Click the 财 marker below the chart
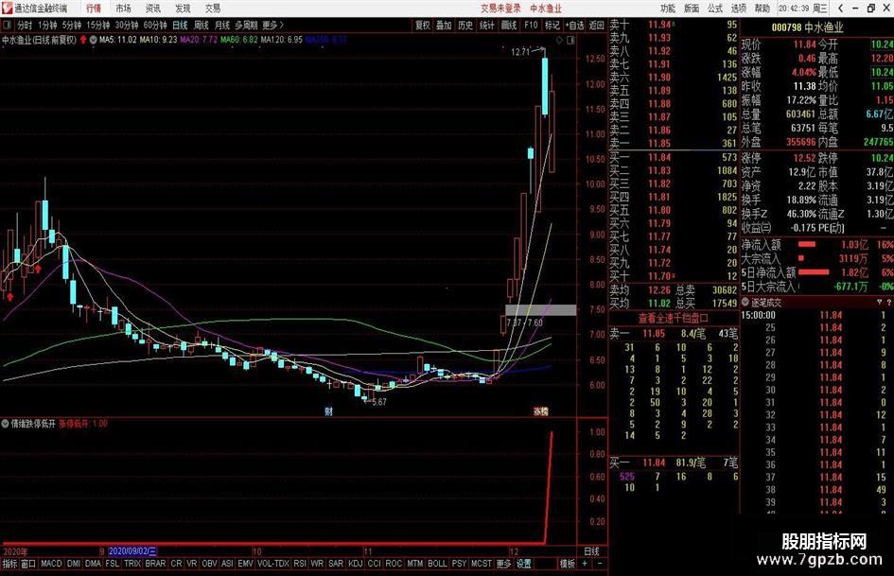 coord(328,411)
